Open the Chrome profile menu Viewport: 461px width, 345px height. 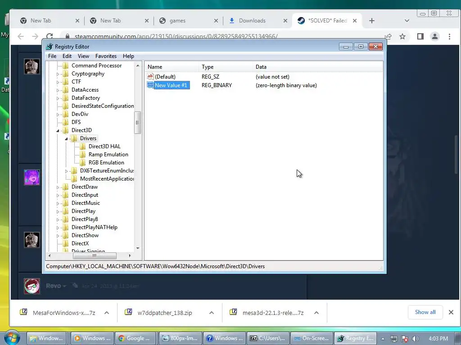434,36
